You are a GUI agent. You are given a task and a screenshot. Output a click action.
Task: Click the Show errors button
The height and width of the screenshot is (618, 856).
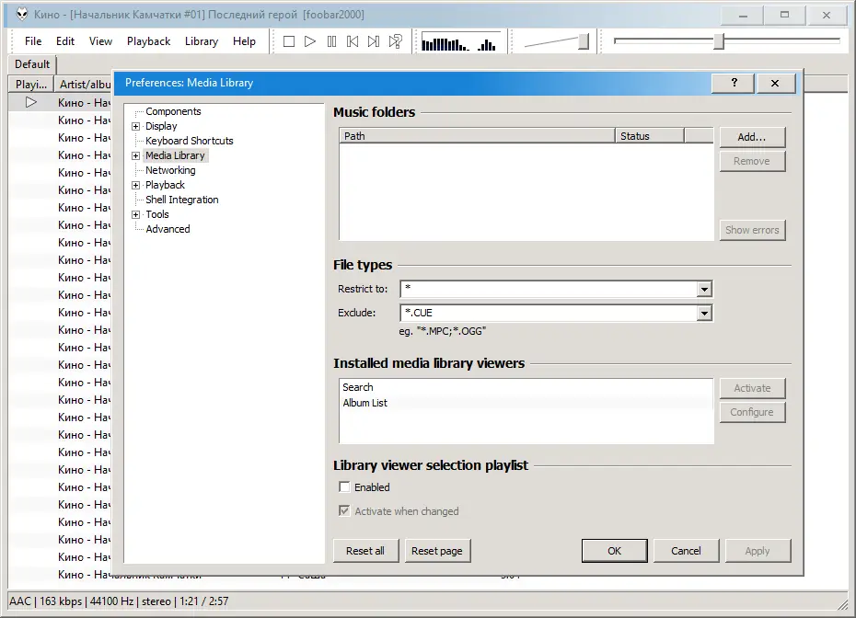pos(752,230)
